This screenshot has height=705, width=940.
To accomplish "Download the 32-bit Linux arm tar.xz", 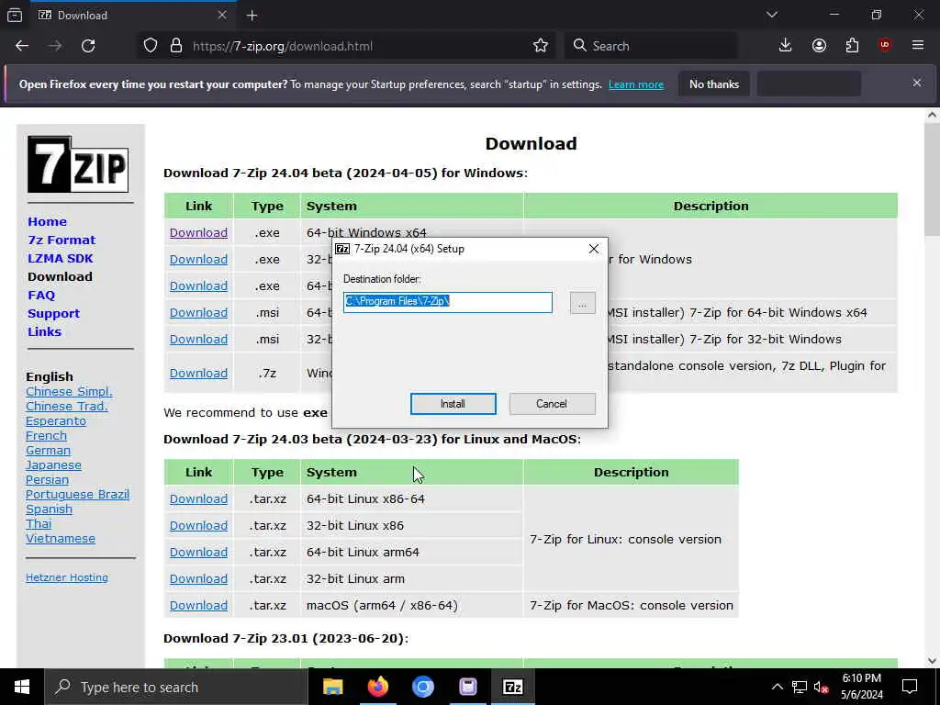I will coord(198,578).
